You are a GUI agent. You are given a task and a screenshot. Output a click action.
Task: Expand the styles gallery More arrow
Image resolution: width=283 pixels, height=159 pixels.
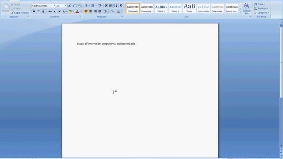click(241, 12)
